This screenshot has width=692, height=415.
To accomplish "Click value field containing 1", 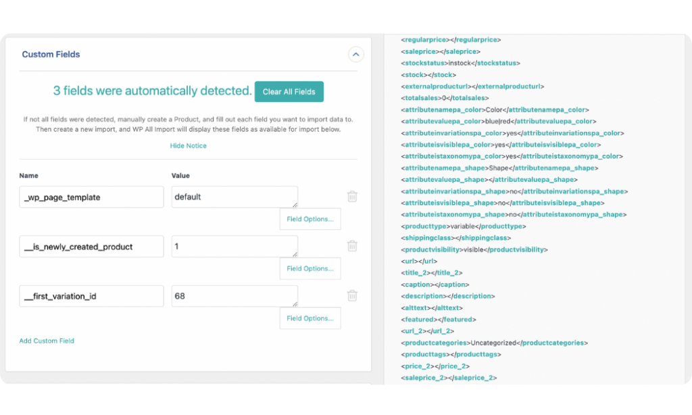I will point(234,246).
